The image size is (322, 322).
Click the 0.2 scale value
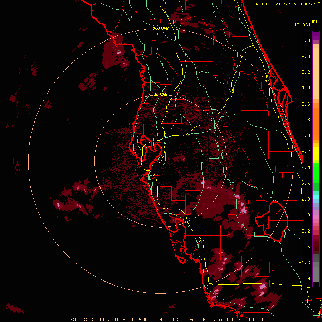(306, 231)
